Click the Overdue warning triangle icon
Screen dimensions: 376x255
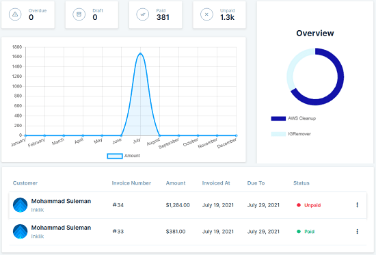pyautogui.click(x=15, y=14)
